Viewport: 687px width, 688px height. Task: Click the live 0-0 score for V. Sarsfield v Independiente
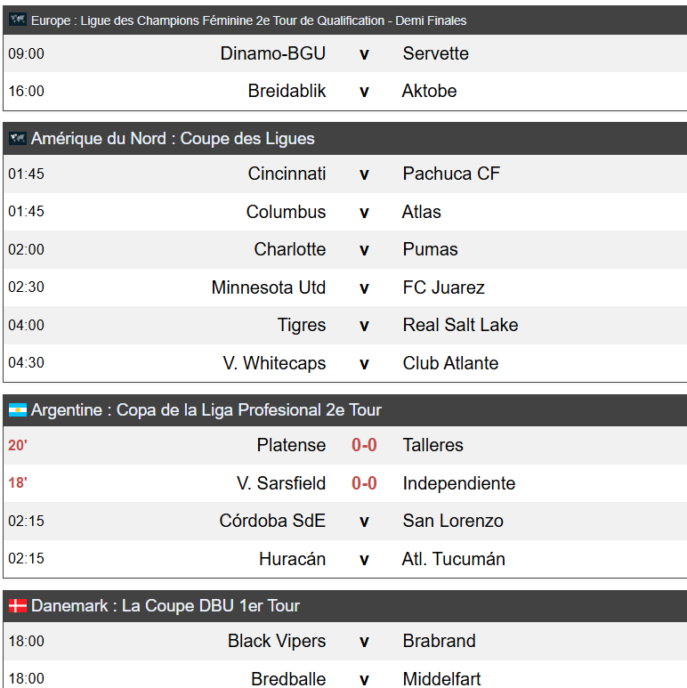pyautogui.click(x=364, y=483)
